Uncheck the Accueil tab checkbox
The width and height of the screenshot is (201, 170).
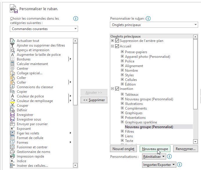tap(117, 46)
